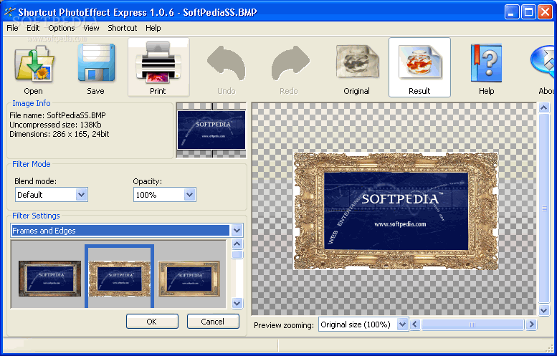Expand the Blend mode dropdown
The image size is (557, 356).
(81, 195)
